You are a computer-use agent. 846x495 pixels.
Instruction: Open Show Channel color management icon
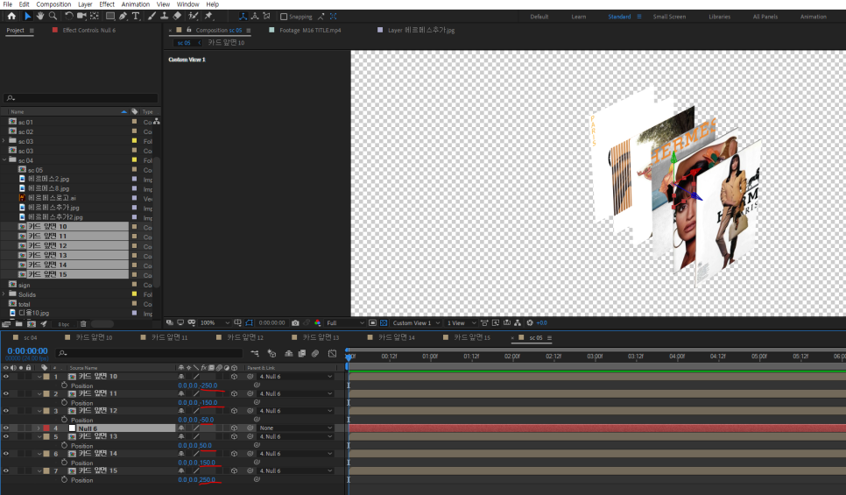click(x=317, y=322)
